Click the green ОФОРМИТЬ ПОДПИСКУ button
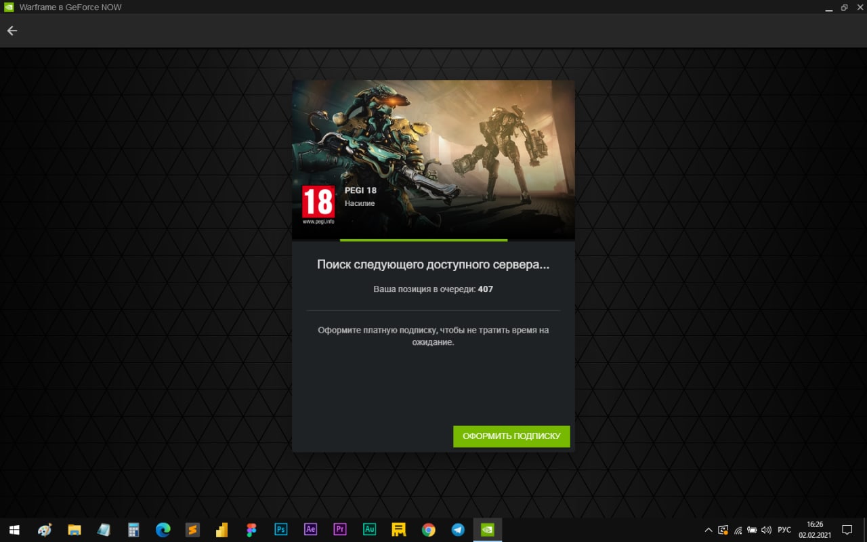 coord(511,436)
